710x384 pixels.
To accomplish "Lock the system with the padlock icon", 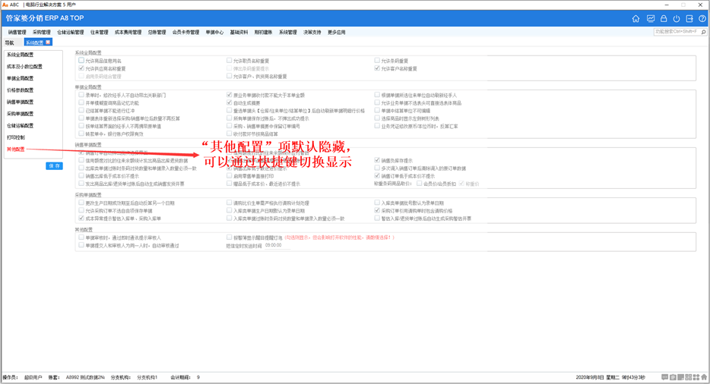I will pos(664,18).
